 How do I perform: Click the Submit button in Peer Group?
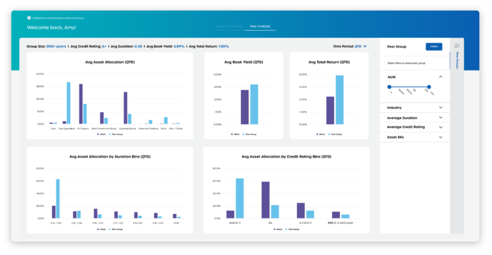(x=434, y=47)
